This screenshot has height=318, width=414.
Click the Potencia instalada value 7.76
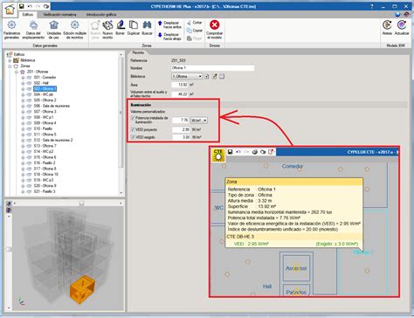click(181, 121)
